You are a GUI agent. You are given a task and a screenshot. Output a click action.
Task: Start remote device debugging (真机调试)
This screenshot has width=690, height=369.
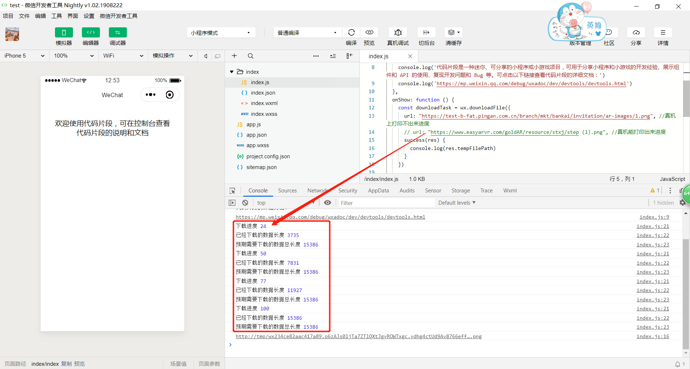coord(398,32)
